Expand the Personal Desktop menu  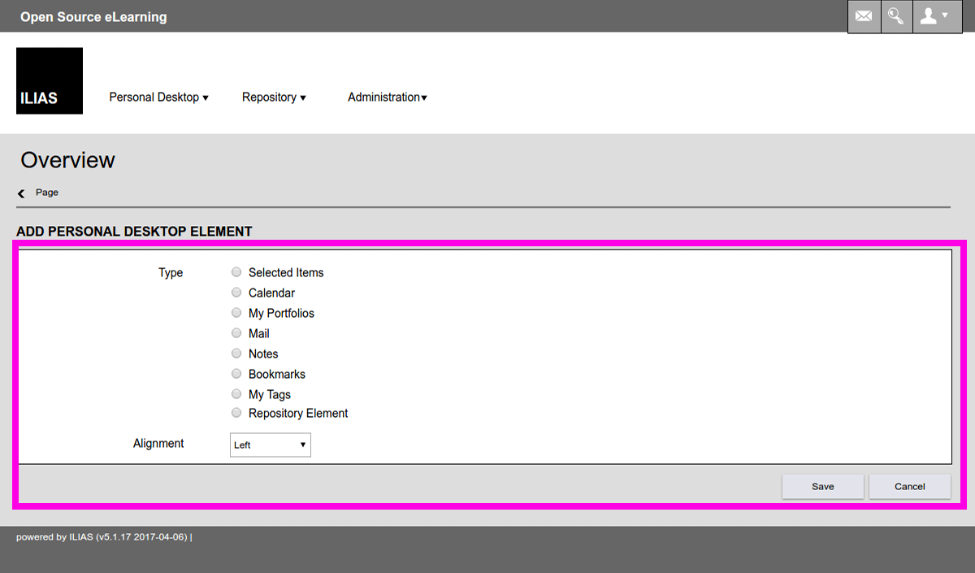pyautogui.click(x=158, y=98)
